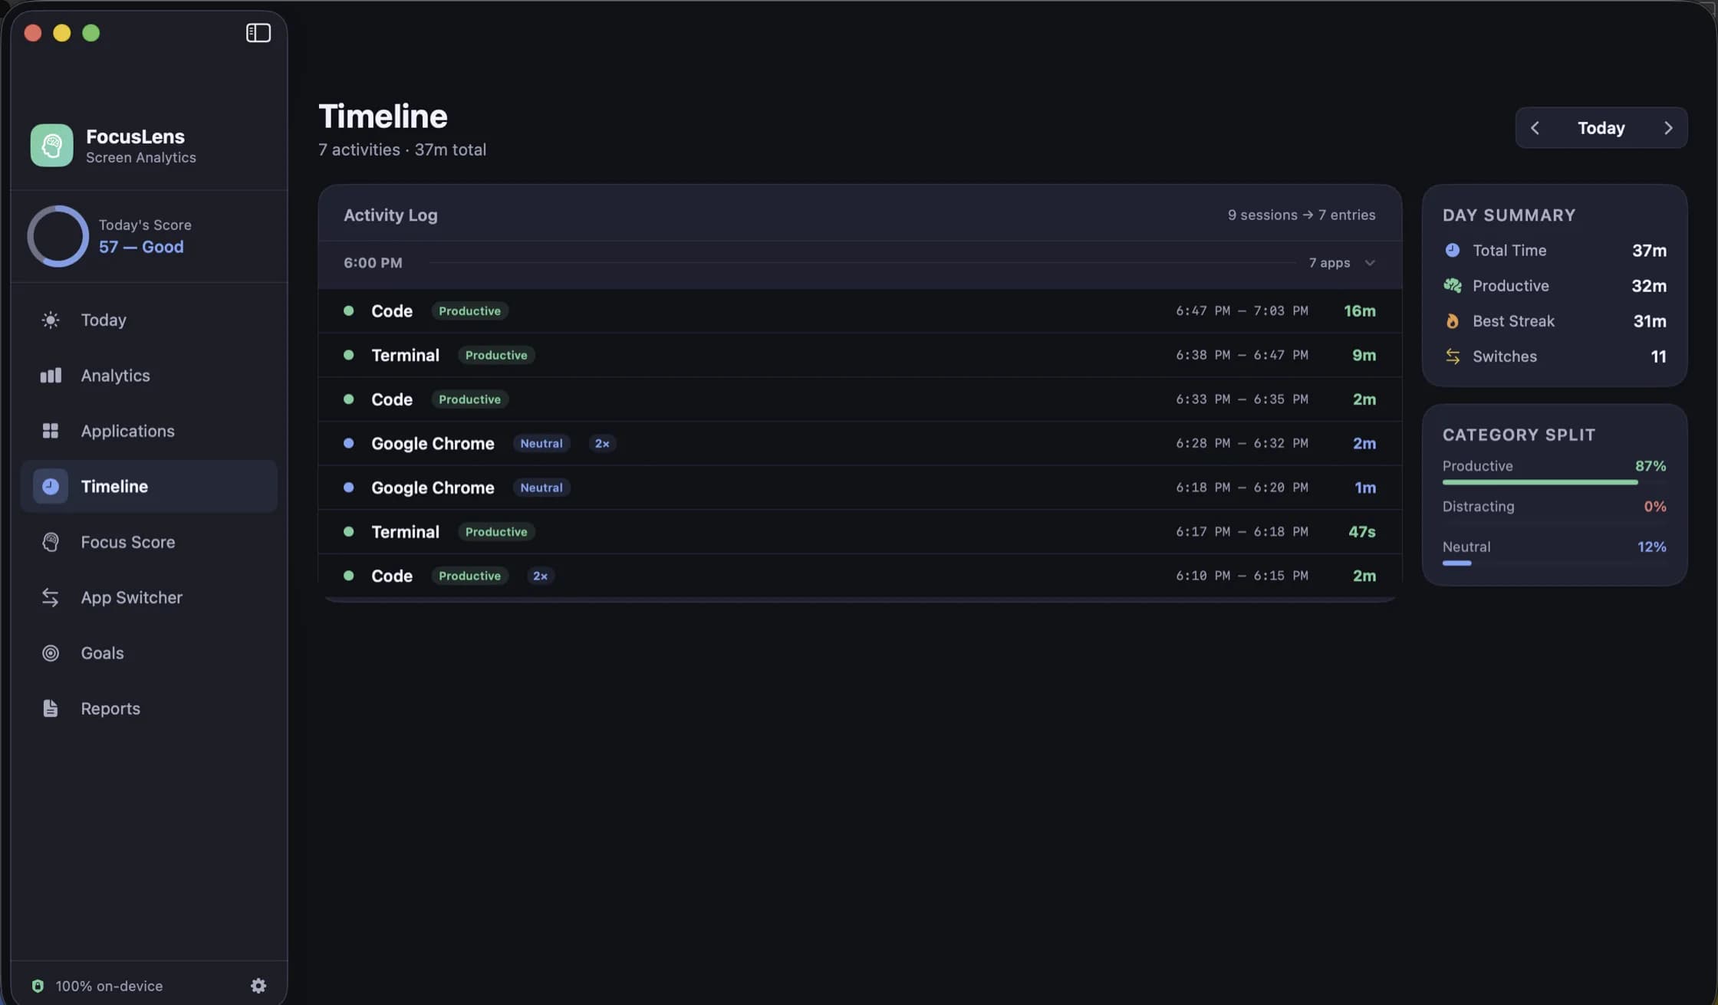Open the Applications grid icon
Image resolution: width=1718 pixels, height=1005 pixels.
(x=51, y=431)
